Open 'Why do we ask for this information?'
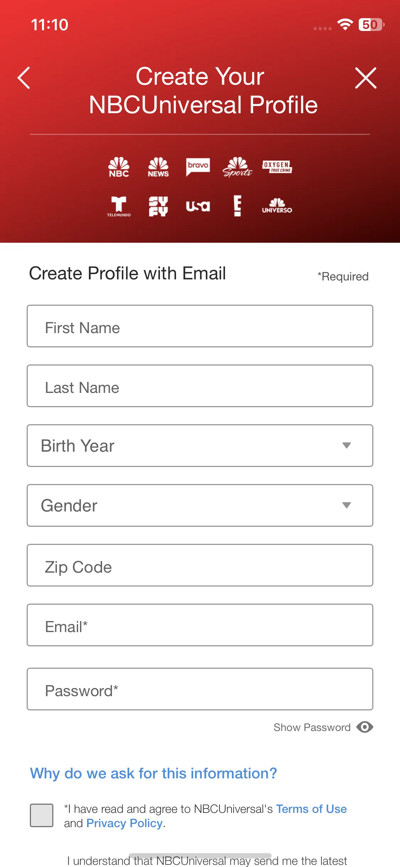The image size is (400, 867). click(153, 773)
